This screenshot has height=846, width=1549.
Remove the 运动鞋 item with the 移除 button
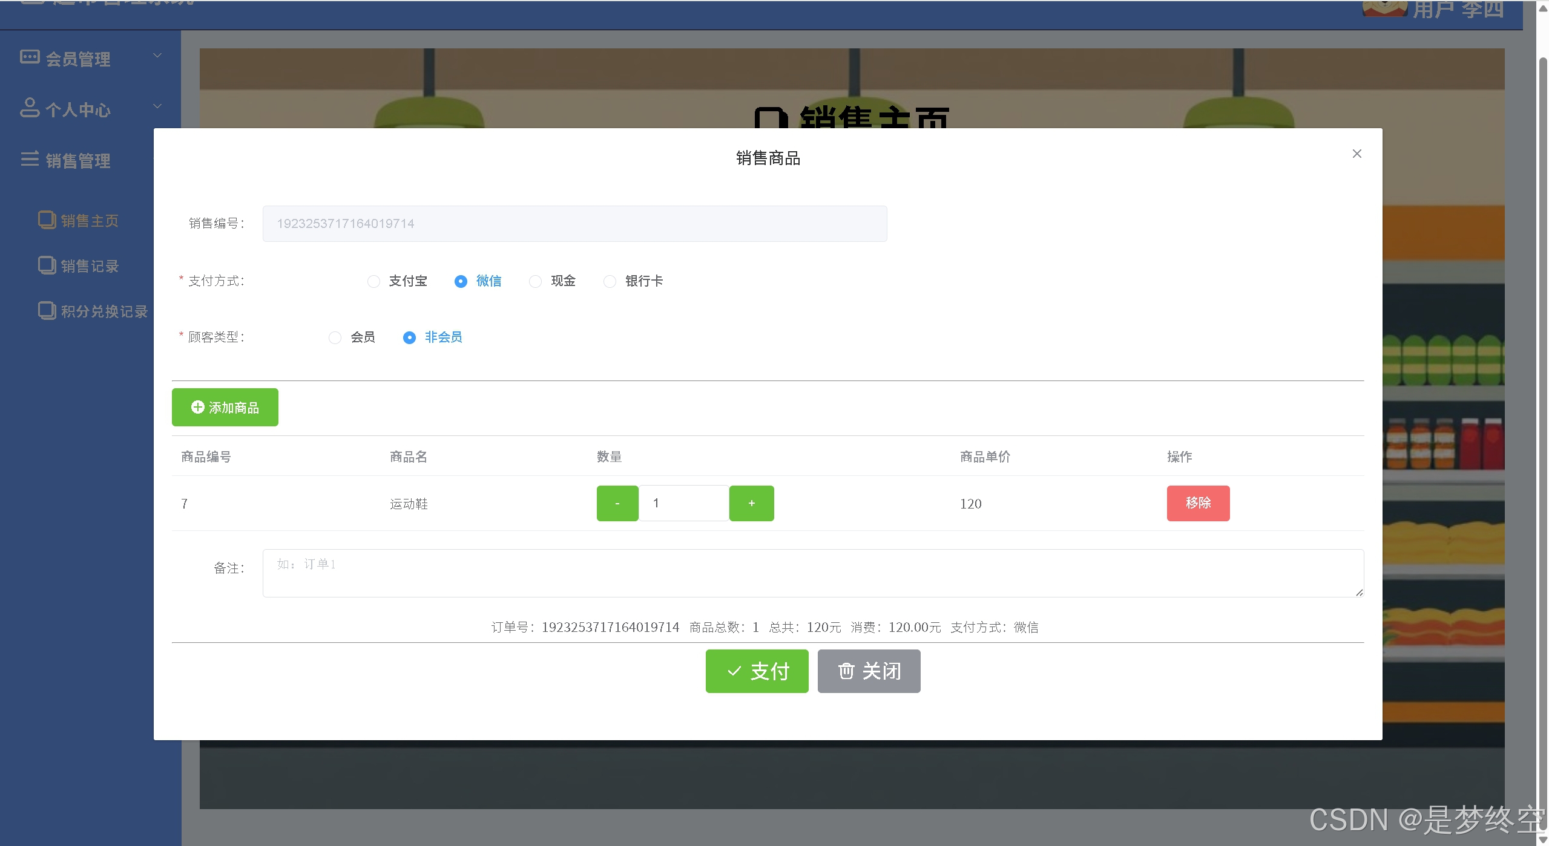[1197, 503]
